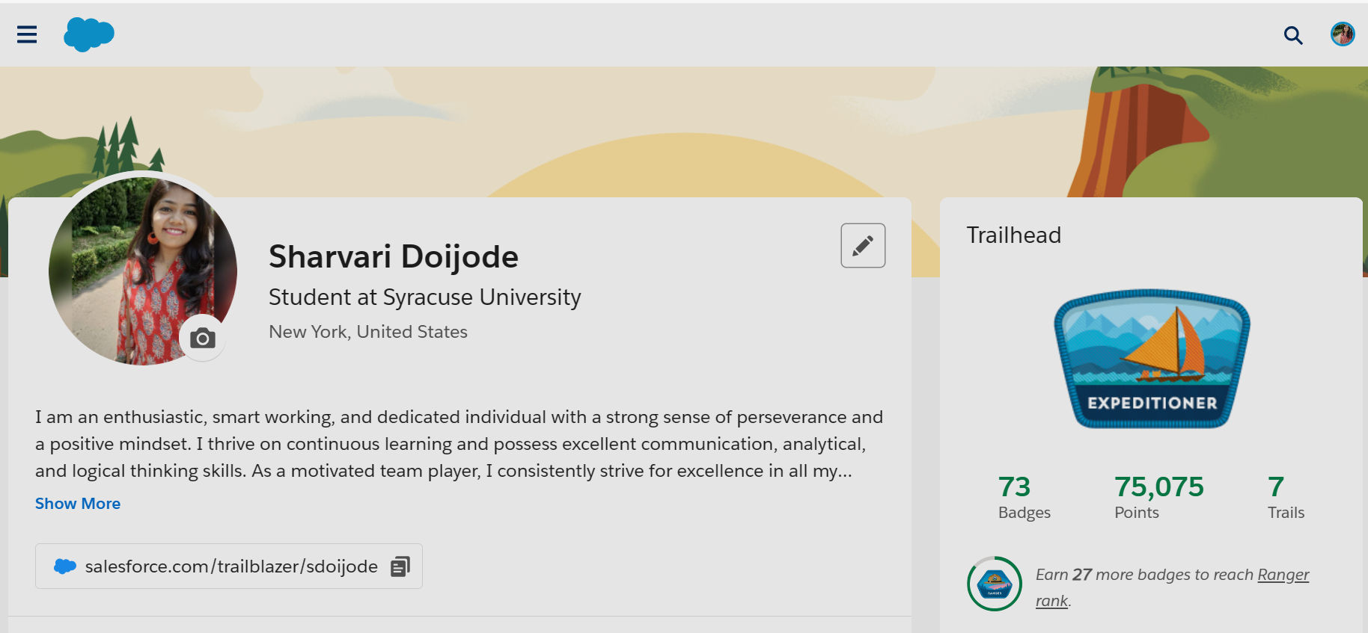Edit profile using the pencil button
The image size is (1368, 633).
(x=862, y=245)
